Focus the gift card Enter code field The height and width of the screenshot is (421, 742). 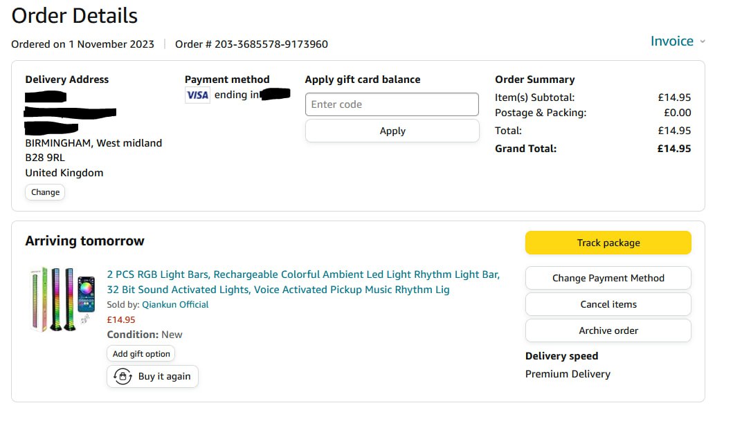pos(392,104)
